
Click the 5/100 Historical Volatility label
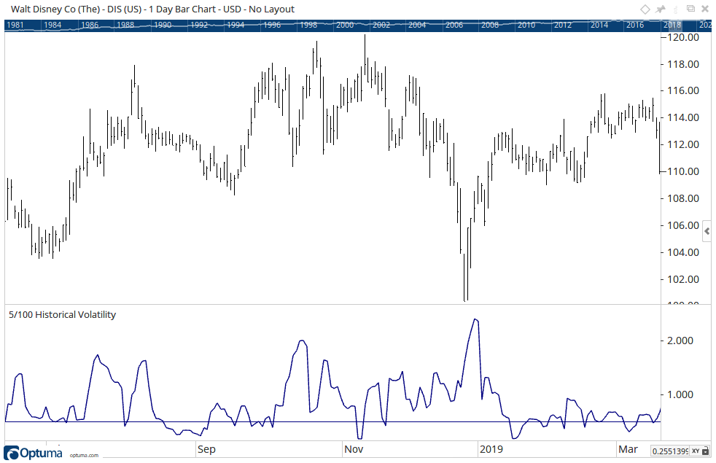[x=63, y=314]
